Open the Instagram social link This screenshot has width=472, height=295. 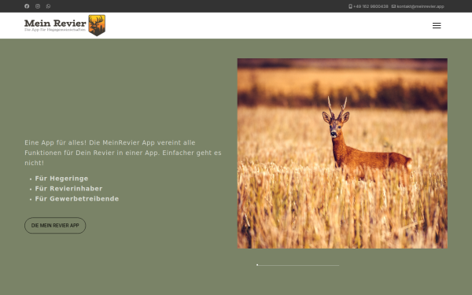tap(38, 6)
